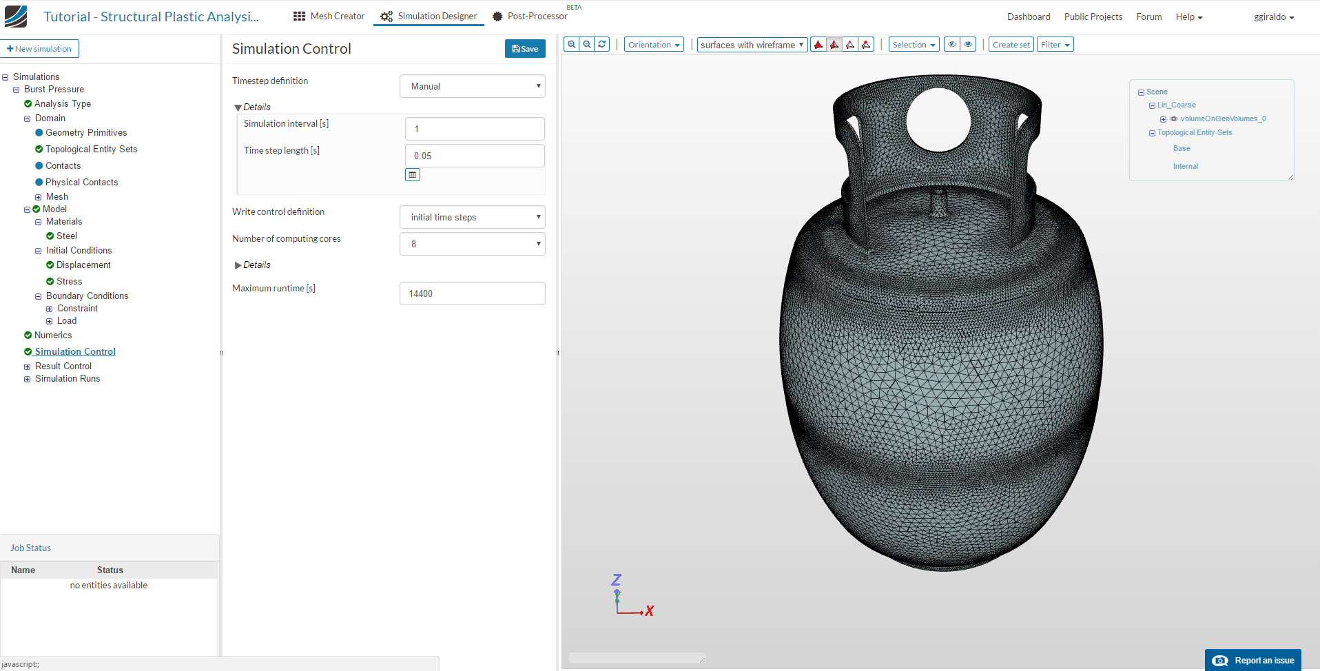
Task: Select the red vertex point pick mode icon
Action: (x=866, y=45)
